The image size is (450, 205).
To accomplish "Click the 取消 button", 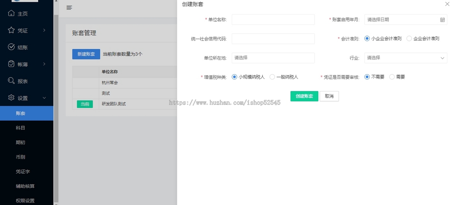I will point(329,96).
